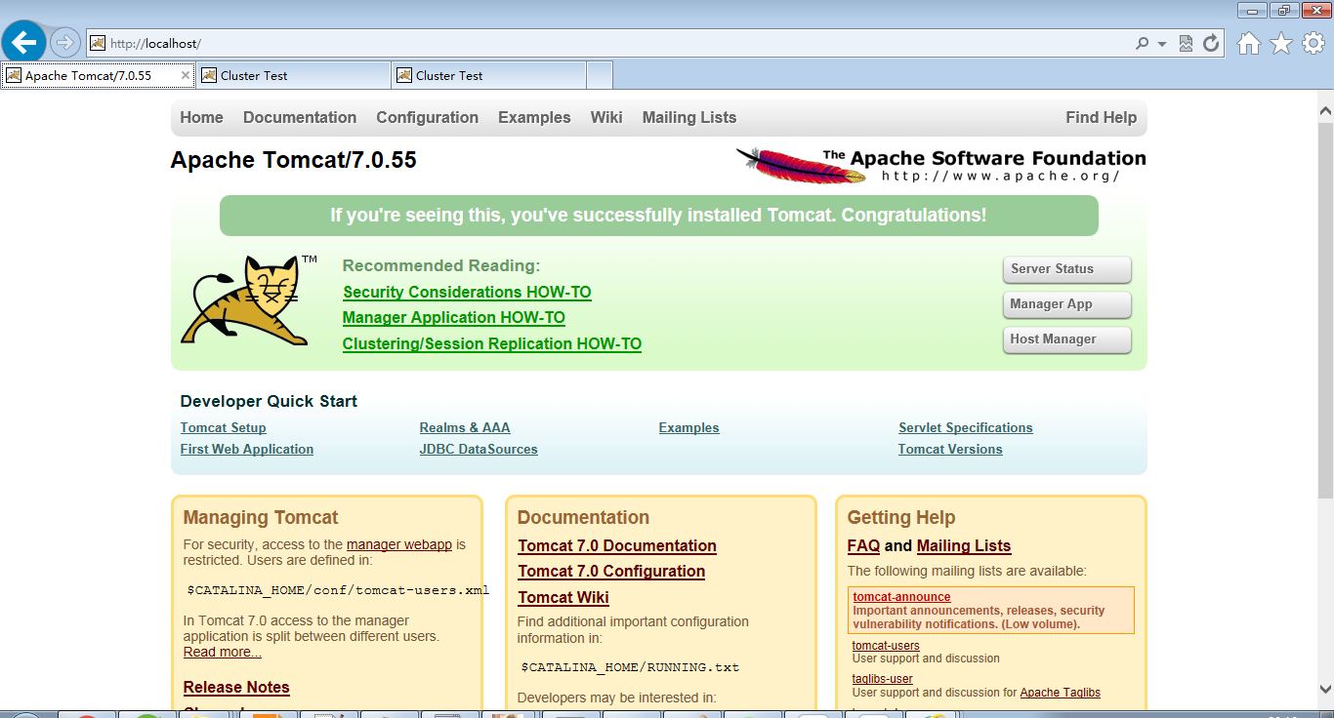Viewport: 1334px width, 718px height.
Task: Open the address bar autocomplete dropdown arrow
Action: [1162, 44]
